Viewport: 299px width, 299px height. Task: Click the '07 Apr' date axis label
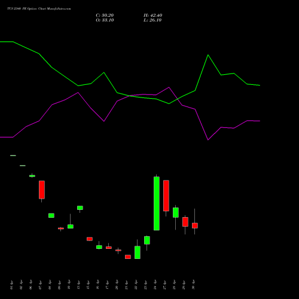(40, 285)
